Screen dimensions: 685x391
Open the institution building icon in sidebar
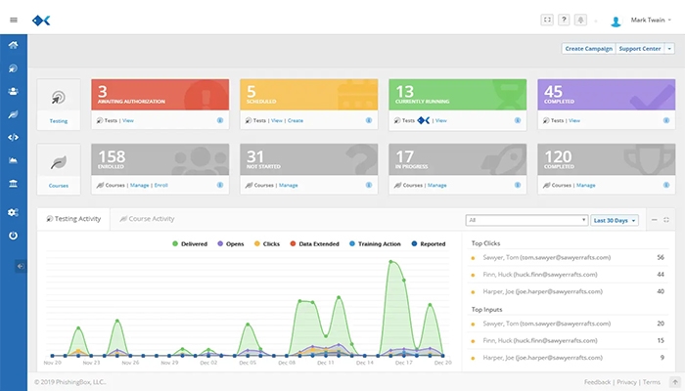[x=13, y=184]
